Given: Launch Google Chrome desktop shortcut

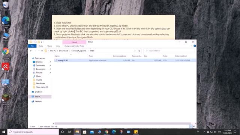Looking at the screenshot, I should 6,53.
